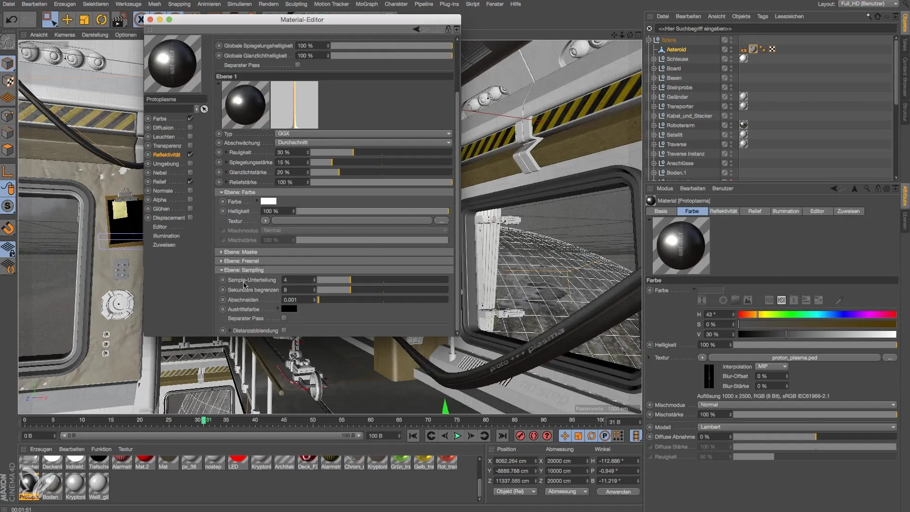
Task: Open the Sculpting menu
Action: coord(296,4)
